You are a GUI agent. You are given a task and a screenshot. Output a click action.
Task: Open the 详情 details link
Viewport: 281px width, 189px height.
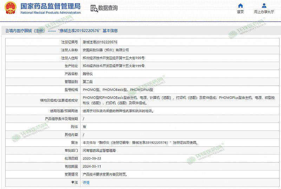pyautogui.click(x=86, y=182)
